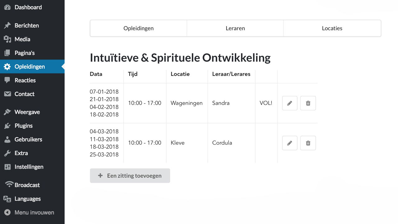The image size is (398, 224).
Task: Delete the Kleve session with trash icon
Action: point(308,143)
